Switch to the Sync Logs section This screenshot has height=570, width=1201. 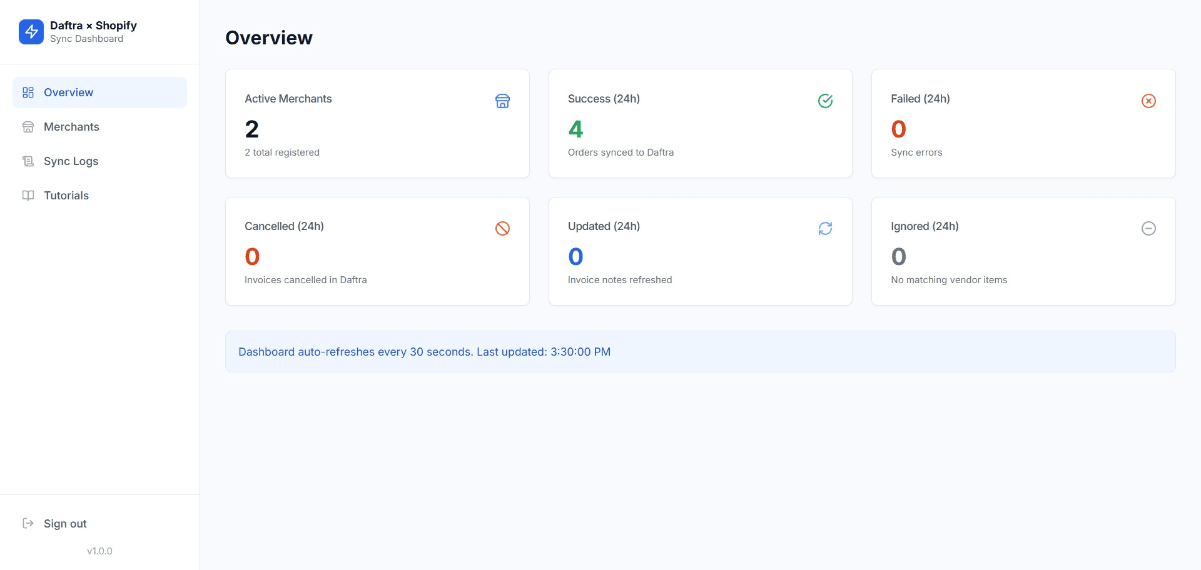click(70, 161)
